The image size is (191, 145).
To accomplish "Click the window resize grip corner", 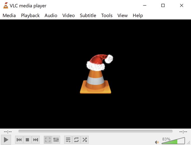I will click(189, 143).
